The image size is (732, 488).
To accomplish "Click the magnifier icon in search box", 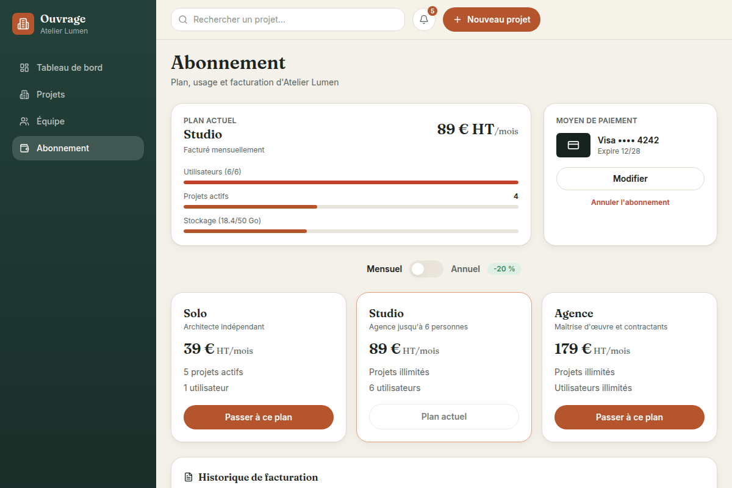I will 183,20.
